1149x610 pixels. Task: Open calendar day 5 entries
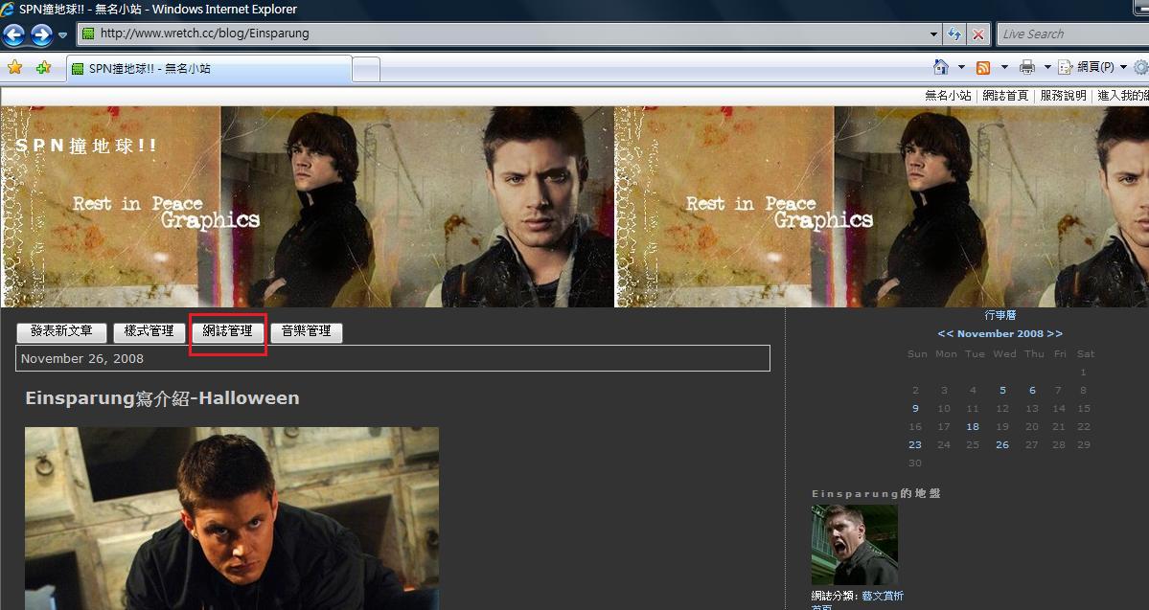pos(1002,391)
